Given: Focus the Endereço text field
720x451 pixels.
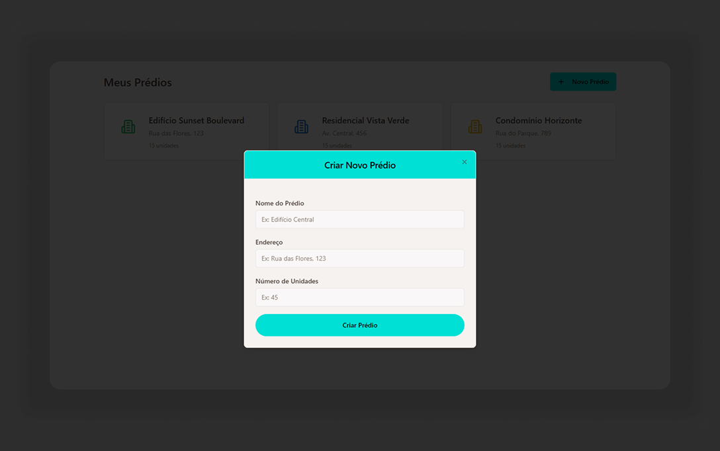Looking at the screenshot, I should pos(359,259).
